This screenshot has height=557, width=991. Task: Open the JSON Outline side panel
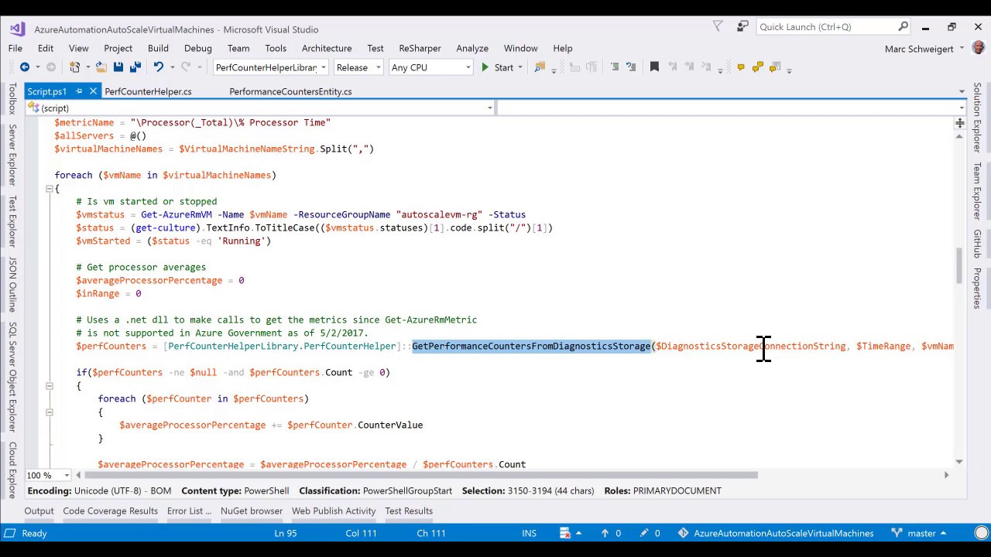point(12,285)
